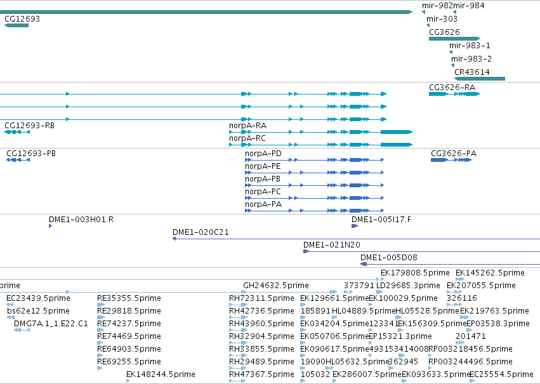This screenshot has width=540, height=384.
Task: Click the CG3626-PA protein feature
Action: coord(451,160)
